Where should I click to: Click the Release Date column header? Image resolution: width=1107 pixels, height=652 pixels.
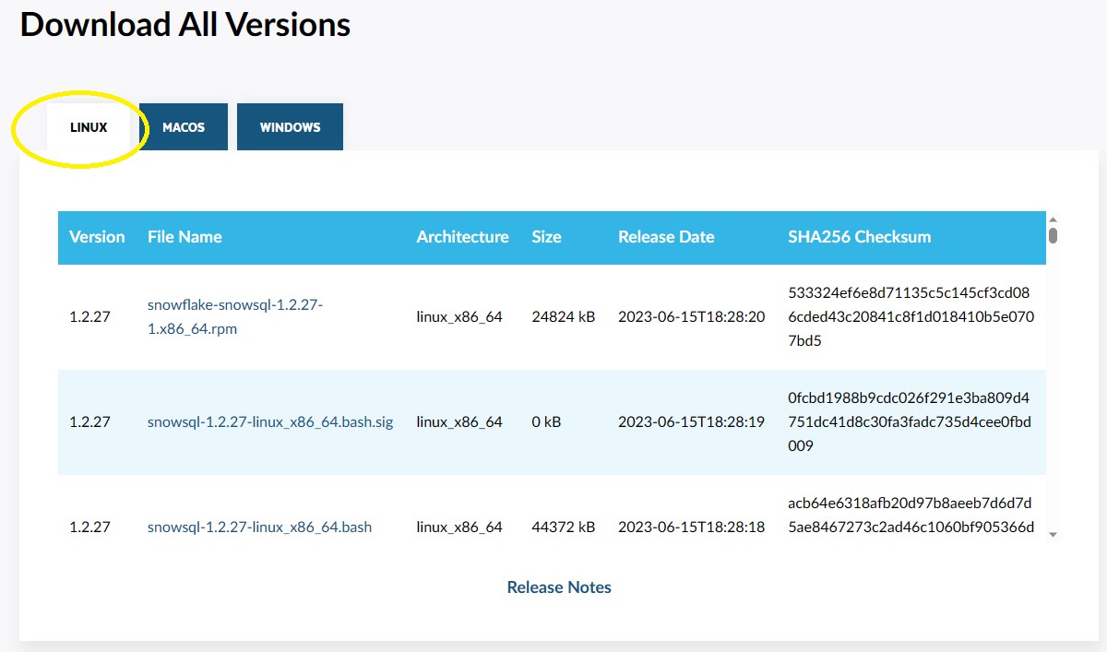pos(666,237)
